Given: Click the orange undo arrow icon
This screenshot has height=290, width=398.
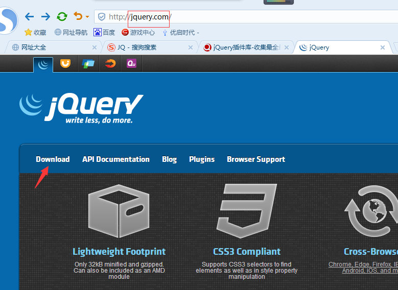Looking at the screenshot, I should click(x=78, y=16).
